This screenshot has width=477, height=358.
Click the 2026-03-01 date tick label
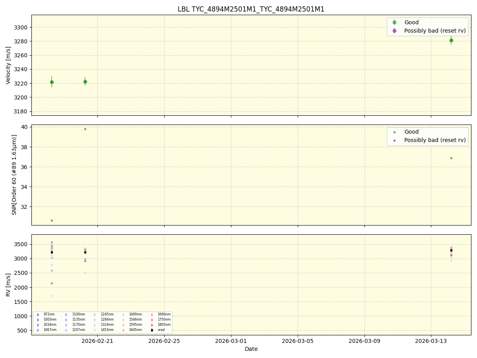(x=231, y=341)
